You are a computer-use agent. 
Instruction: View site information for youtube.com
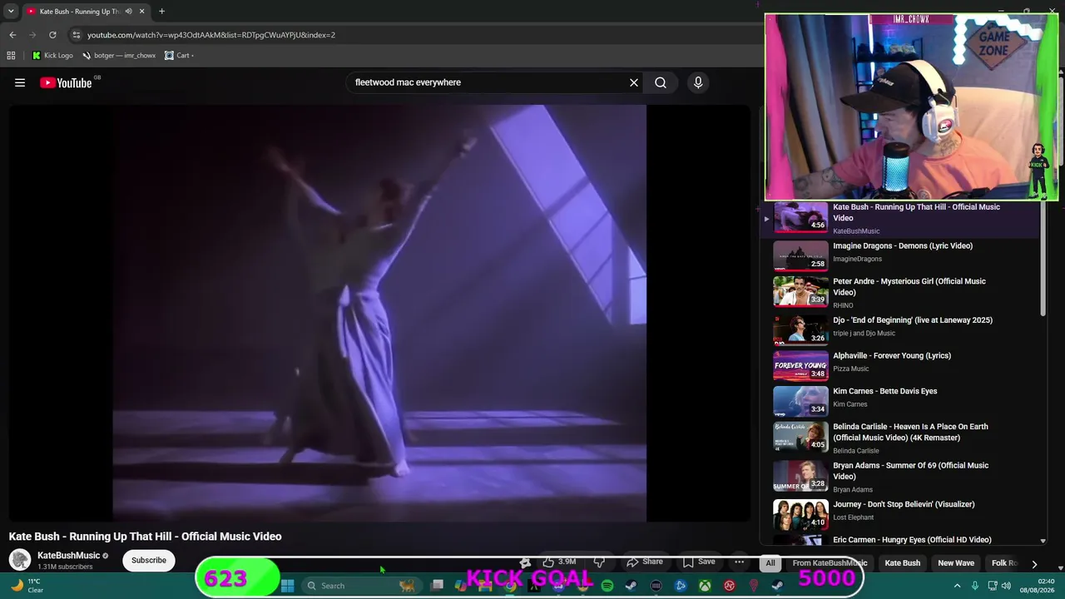76,35
